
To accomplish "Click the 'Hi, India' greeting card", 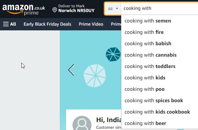I will tap(108, 120).
